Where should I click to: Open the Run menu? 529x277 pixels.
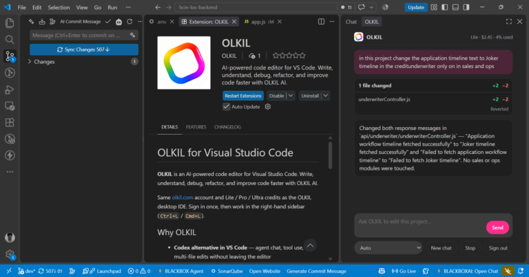click(112, 7)
